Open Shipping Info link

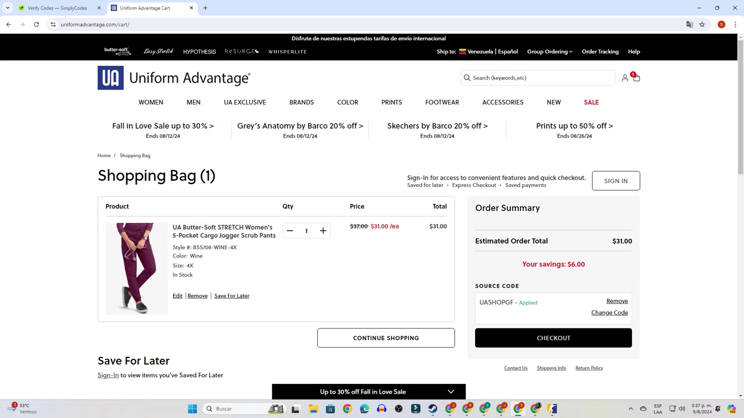(552, 368)
